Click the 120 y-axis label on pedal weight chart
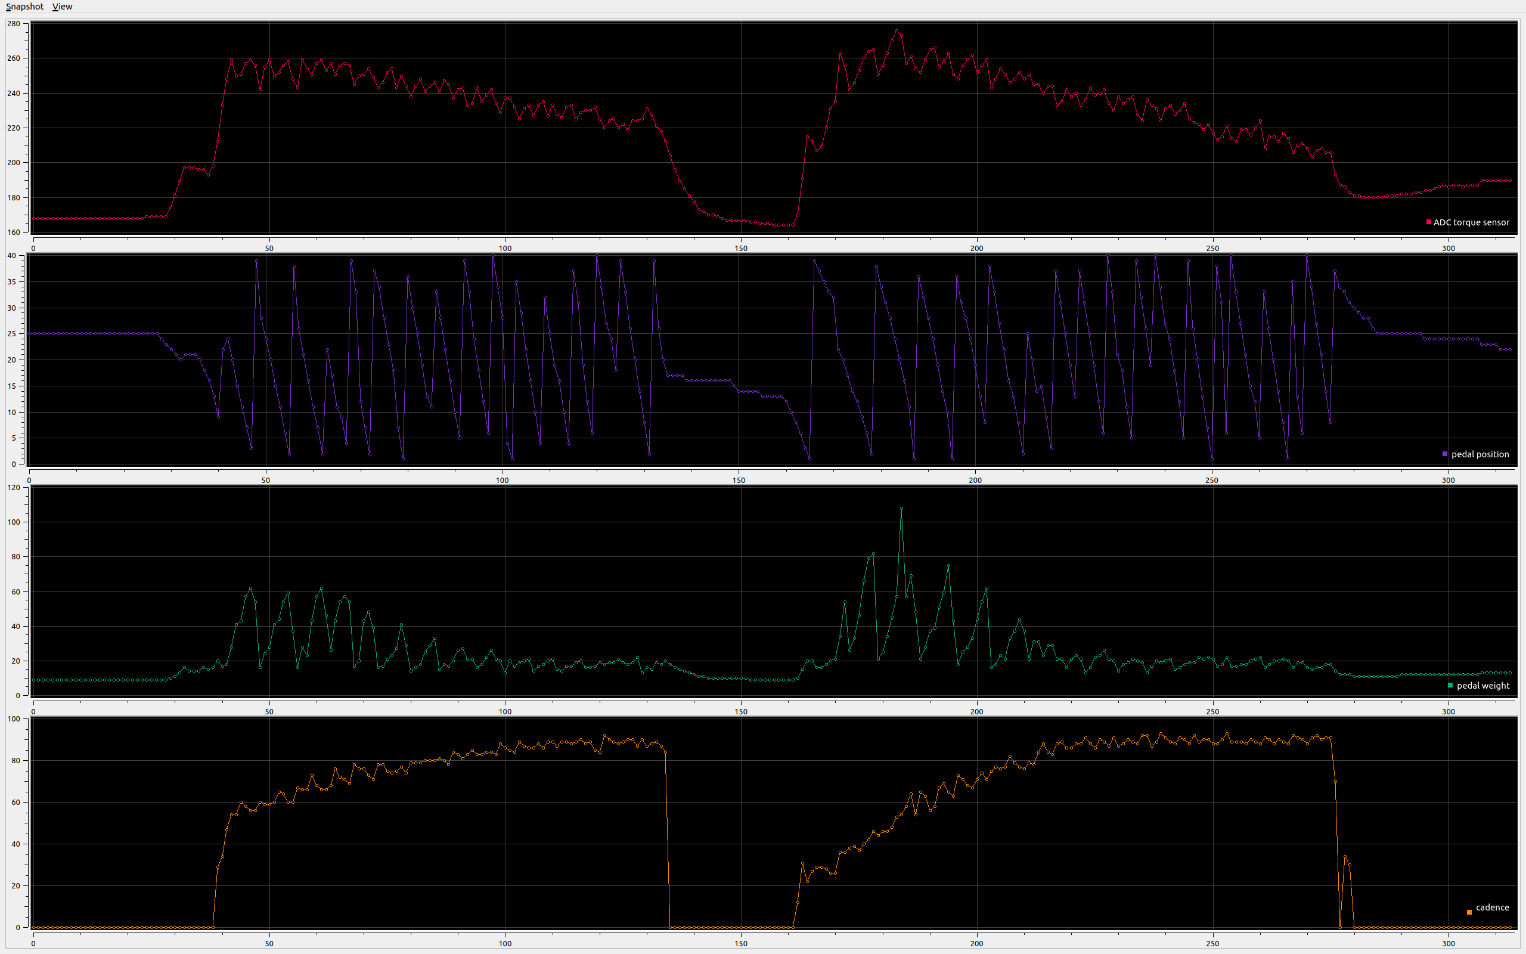This screenshot has width=1526, height=954. coord(14,487)
